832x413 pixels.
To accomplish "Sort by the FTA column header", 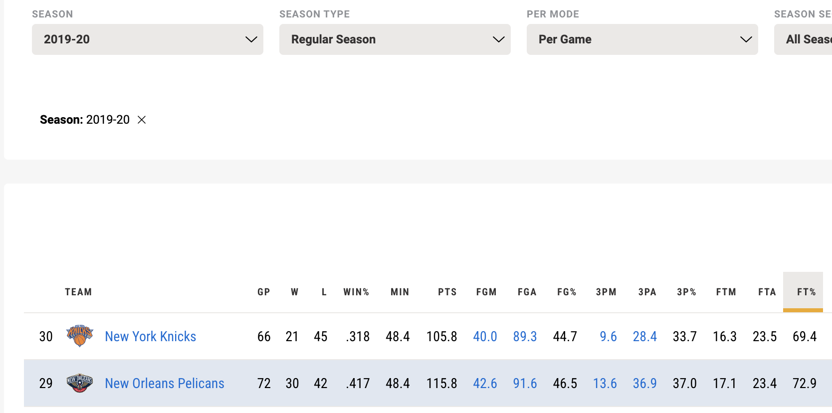I will [767, 292].
